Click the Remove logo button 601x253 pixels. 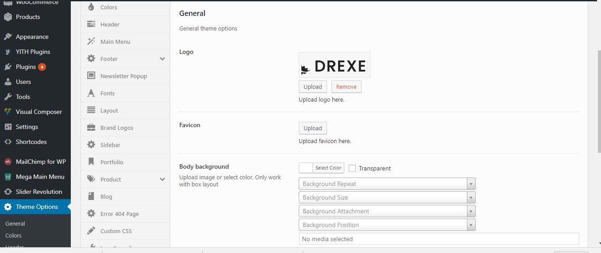[x=346, y=87]
